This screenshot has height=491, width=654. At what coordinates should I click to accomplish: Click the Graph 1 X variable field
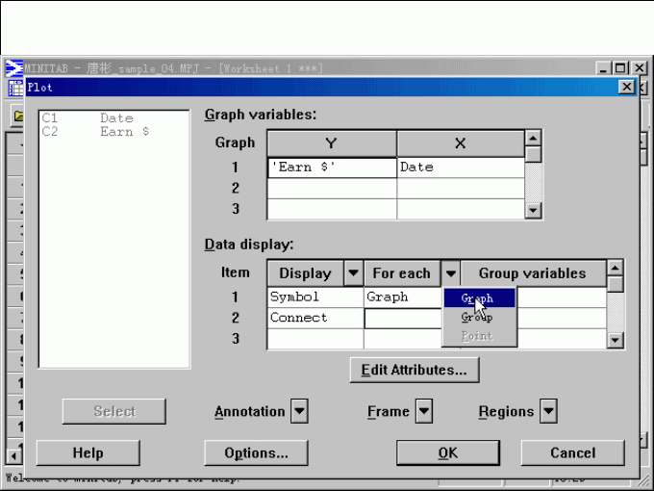[460, 168]
